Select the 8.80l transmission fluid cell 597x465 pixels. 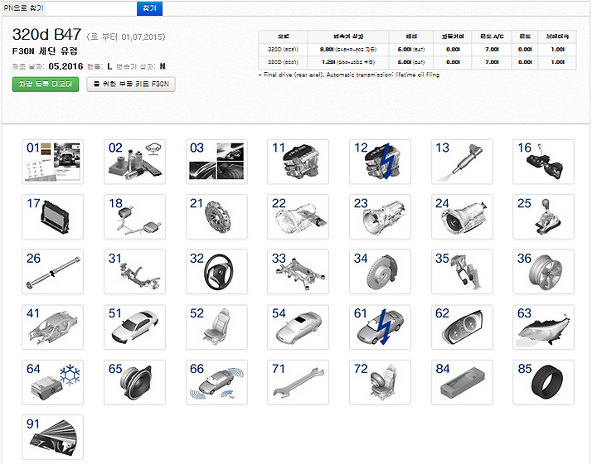tap(348, 50)
